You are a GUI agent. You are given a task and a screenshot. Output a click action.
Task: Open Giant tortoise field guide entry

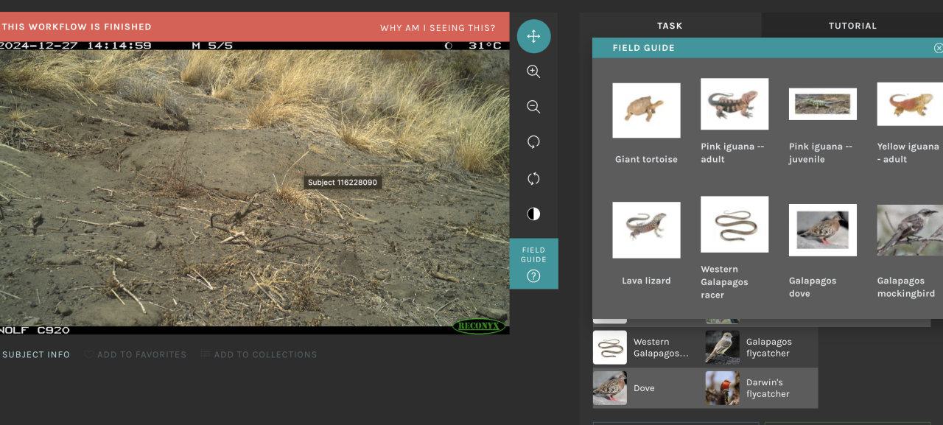(x=646, y=123)
